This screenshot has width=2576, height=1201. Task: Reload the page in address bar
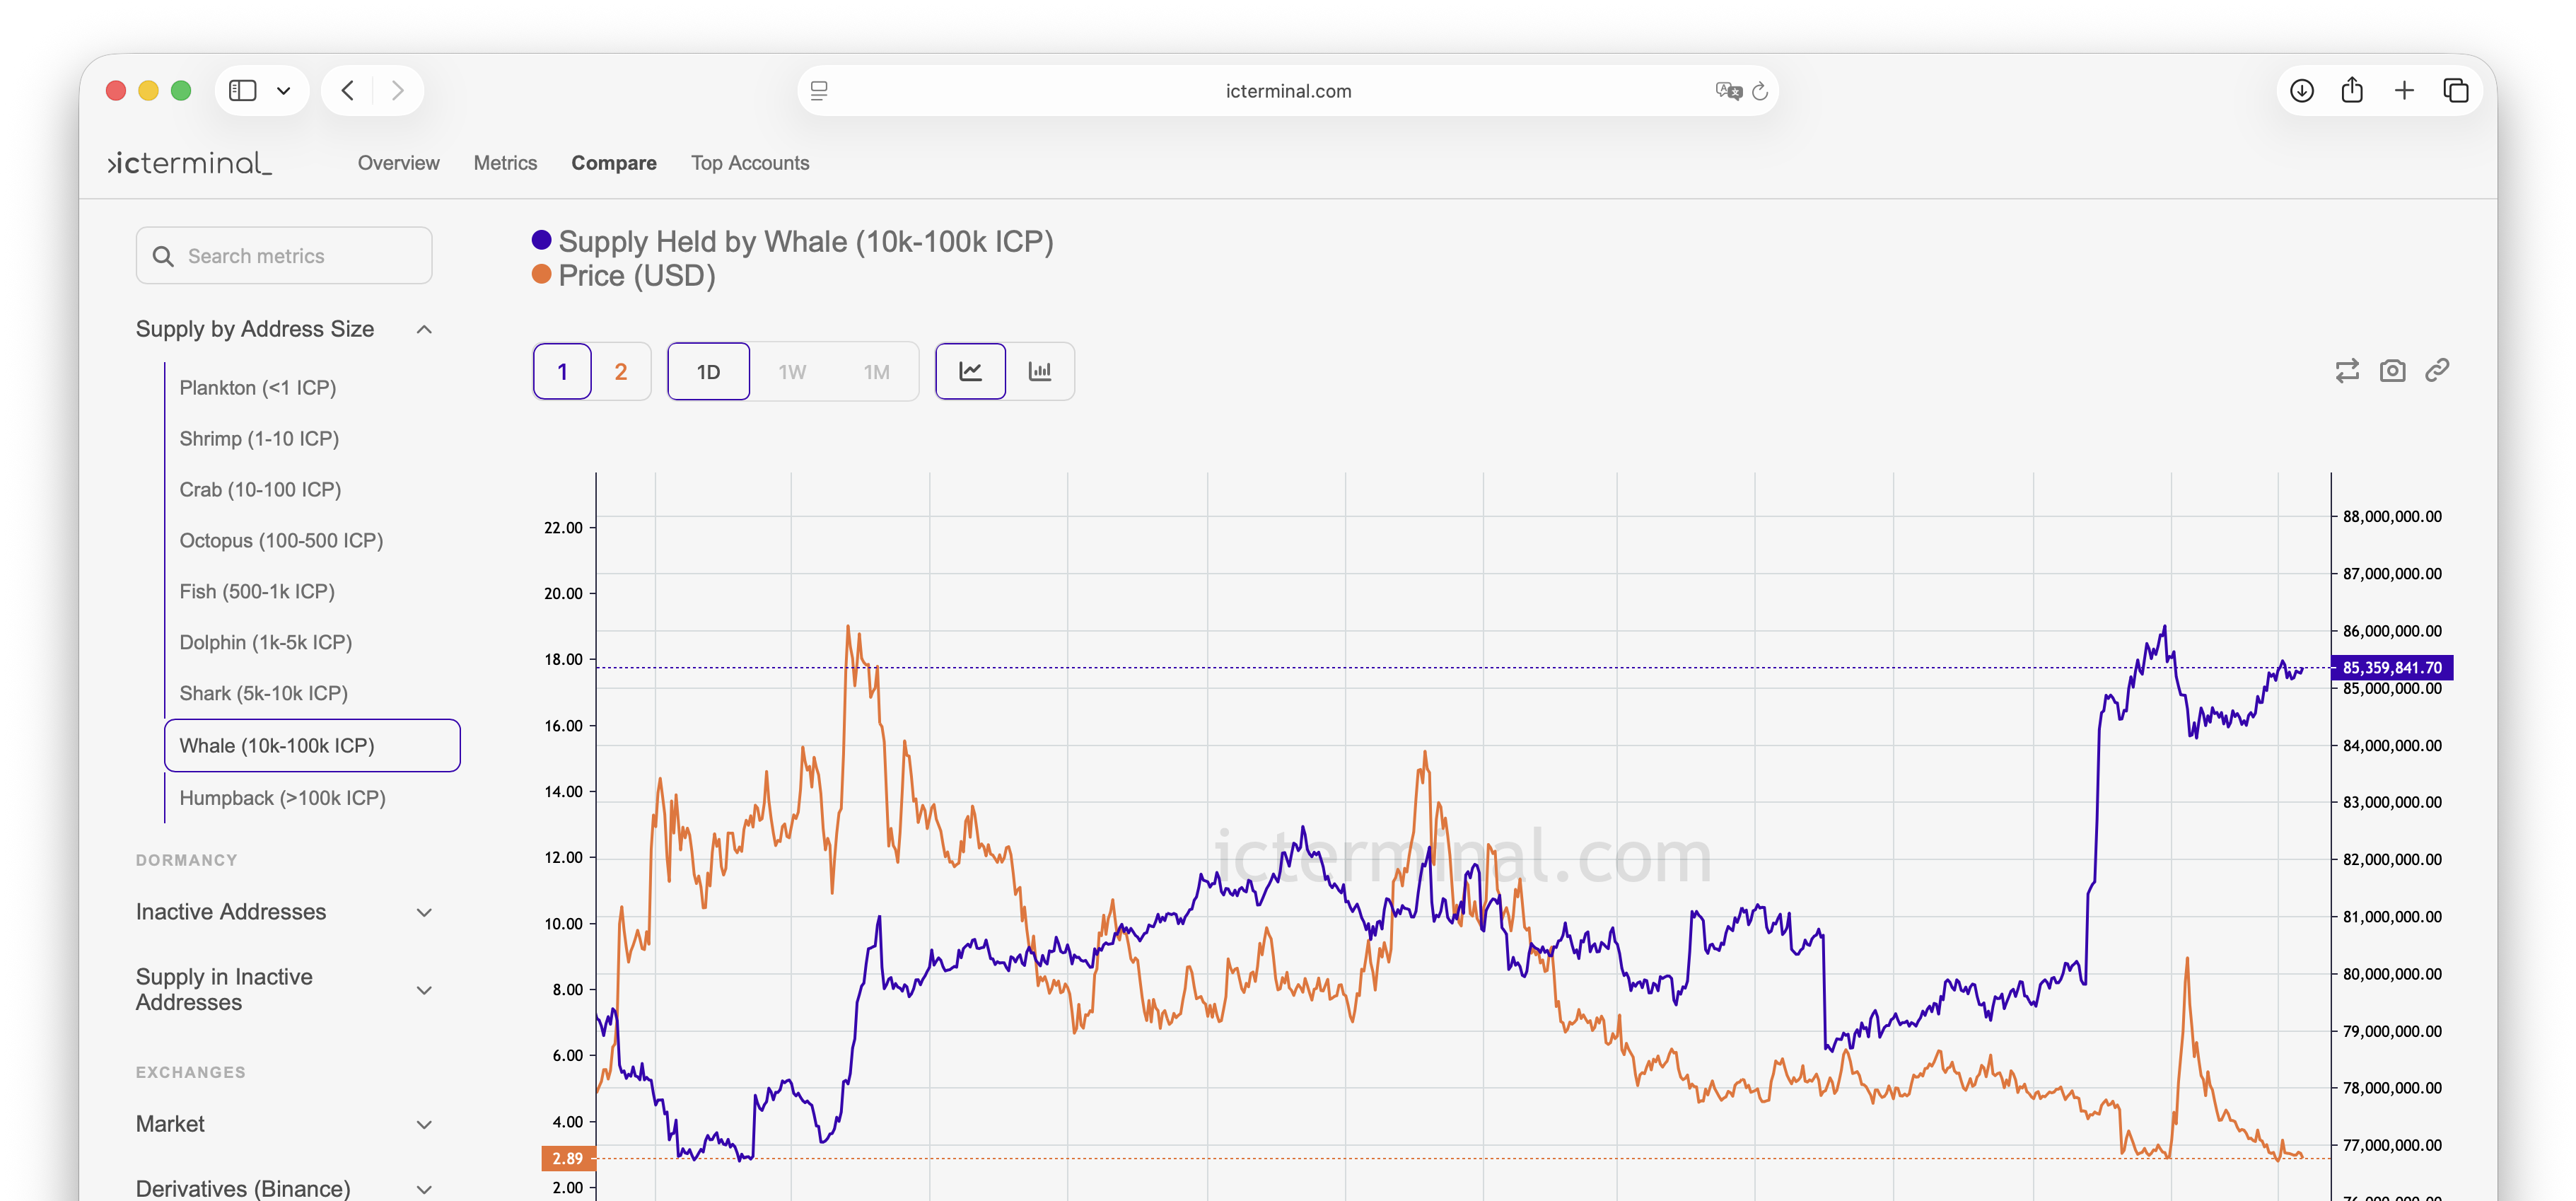coord(1760,91)
